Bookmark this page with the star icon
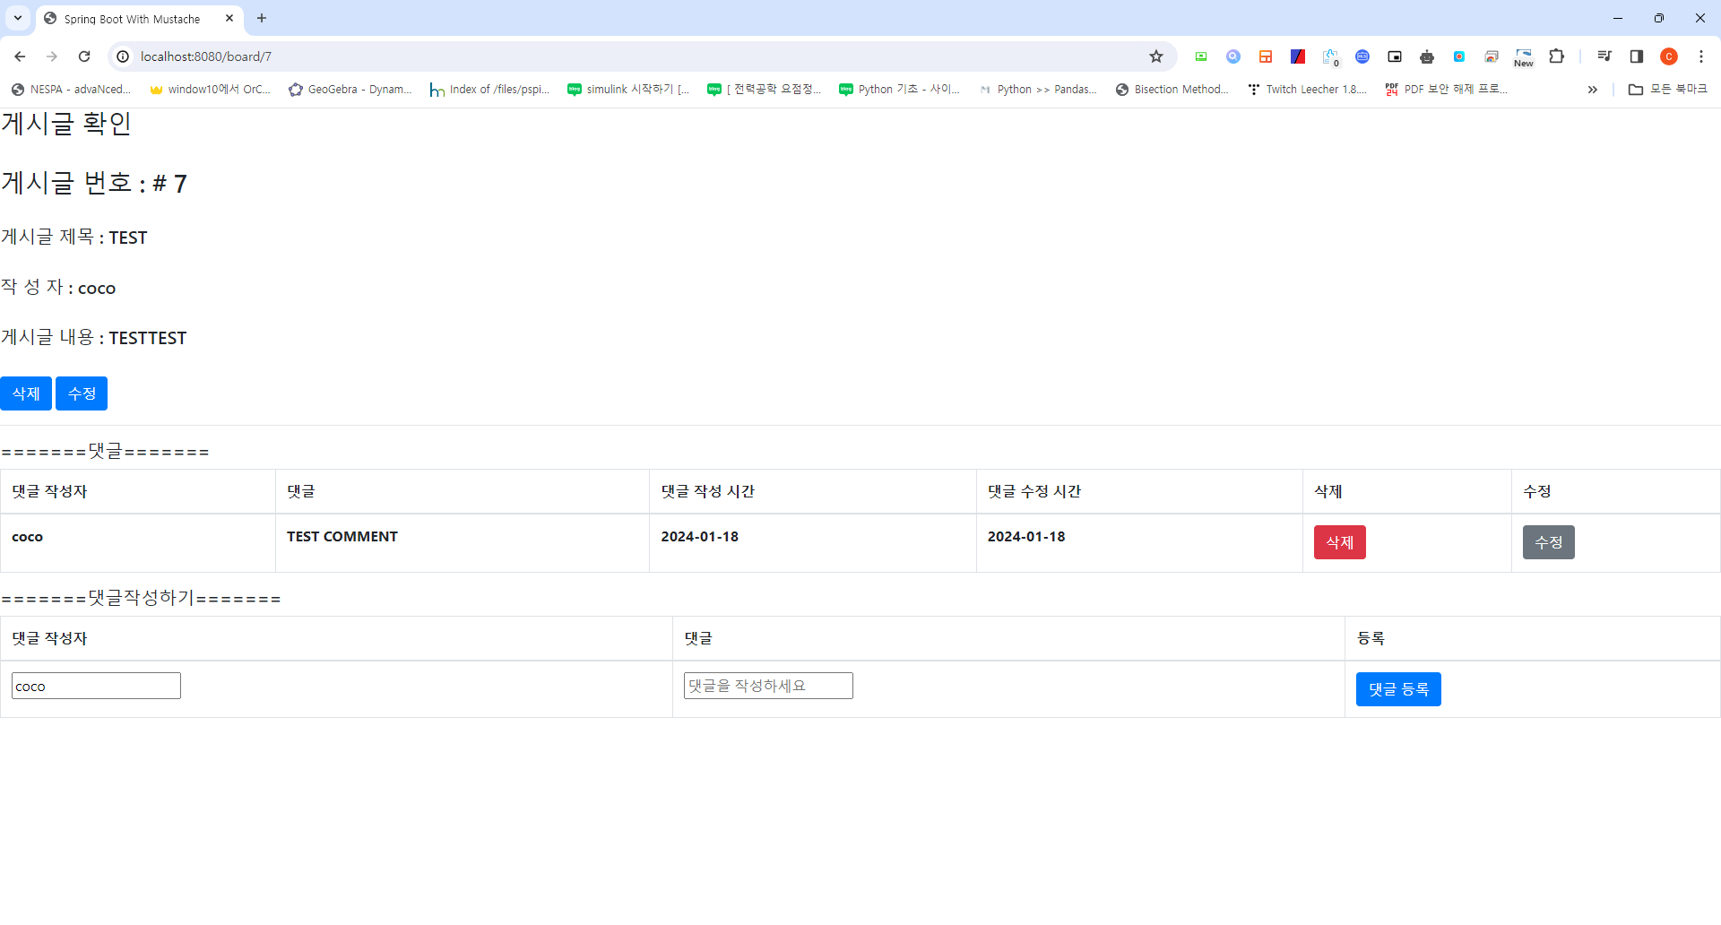 pyautogui.click(x=1156, y=56)
